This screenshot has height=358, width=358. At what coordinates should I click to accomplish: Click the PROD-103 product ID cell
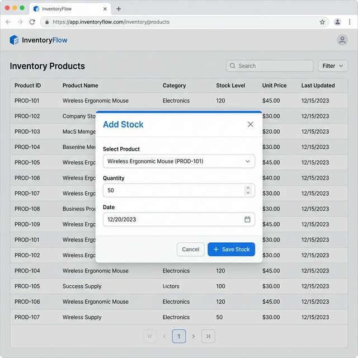coord(27,131)
